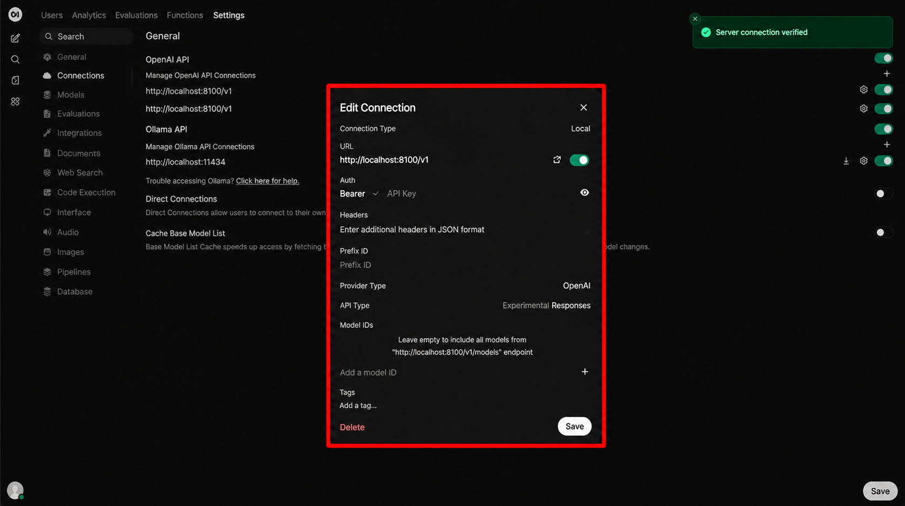Focus the Add a model ID field
Image resolution: width=905 pixels, height=506 pixels.
(458, 372)
